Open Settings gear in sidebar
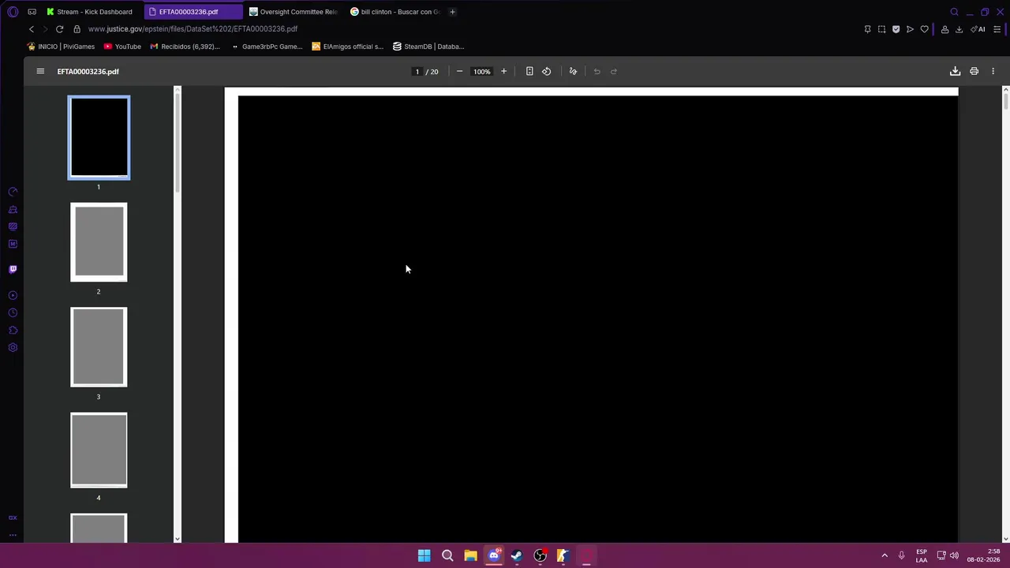This screenshot has height=568, width=1010. click(x=13, y=348)
